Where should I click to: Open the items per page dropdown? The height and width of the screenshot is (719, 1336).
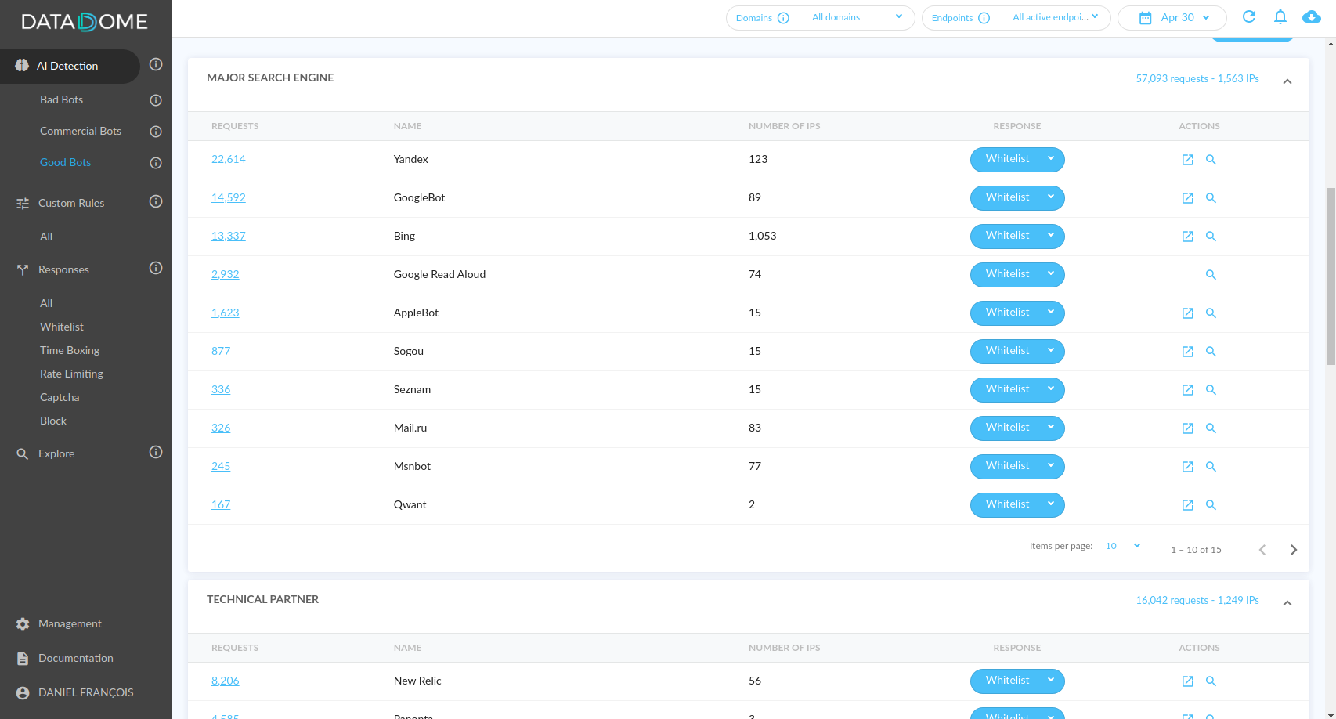click(1121, 547)
